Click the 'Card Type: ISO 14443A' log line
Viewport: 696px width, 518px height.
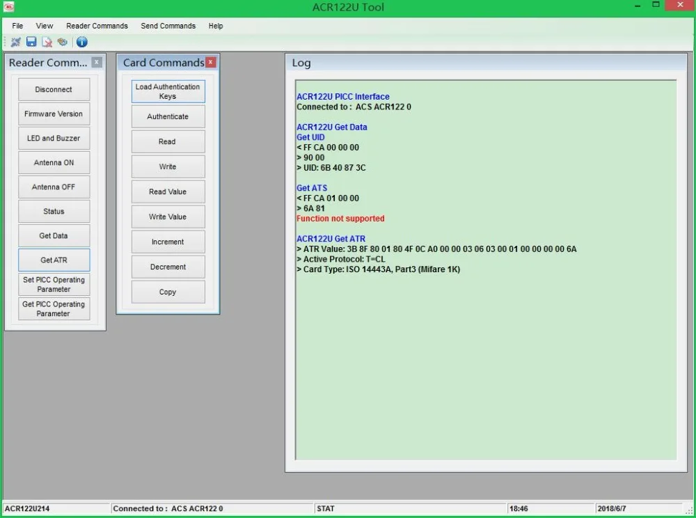click(378, 269)
